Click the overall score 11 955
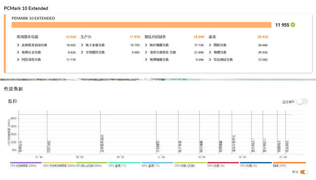 282,25
